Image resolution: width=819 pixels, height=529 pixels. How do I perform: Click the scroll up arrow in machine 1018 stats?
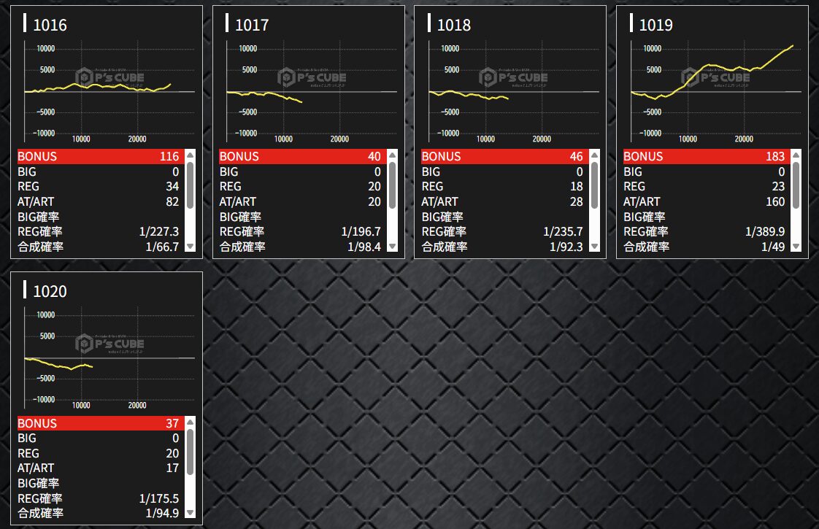point(594,155)
